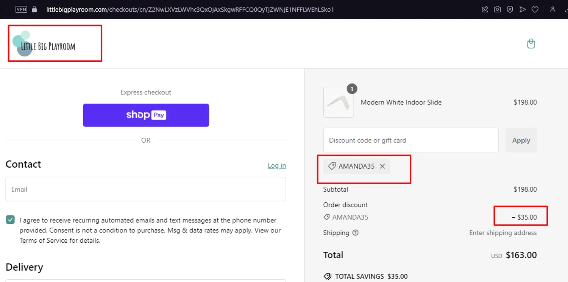The height and width of the screenshot is (282, 568).
Task: Click the Contact heading
Action: coord(23,164)
